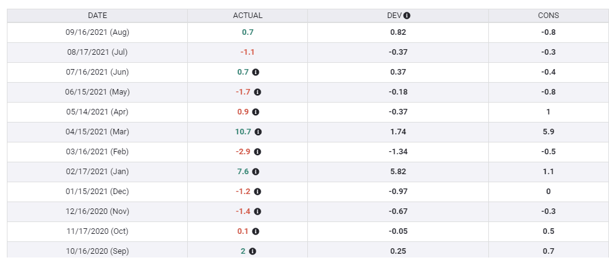Click the info icon next to Oct actual 0.1
This screenshot has height=260, width=609.
pos(256,231)
